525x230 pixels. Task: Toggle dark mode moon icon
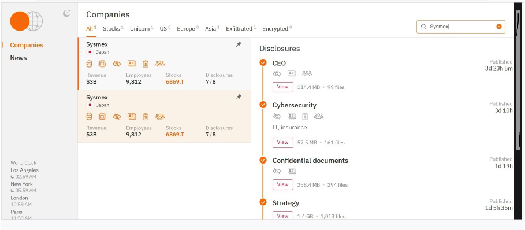(x=66, y=13)
